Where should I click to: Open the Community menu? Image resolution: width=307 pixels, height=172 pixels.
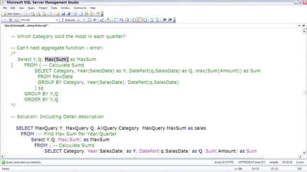point(80,8)
